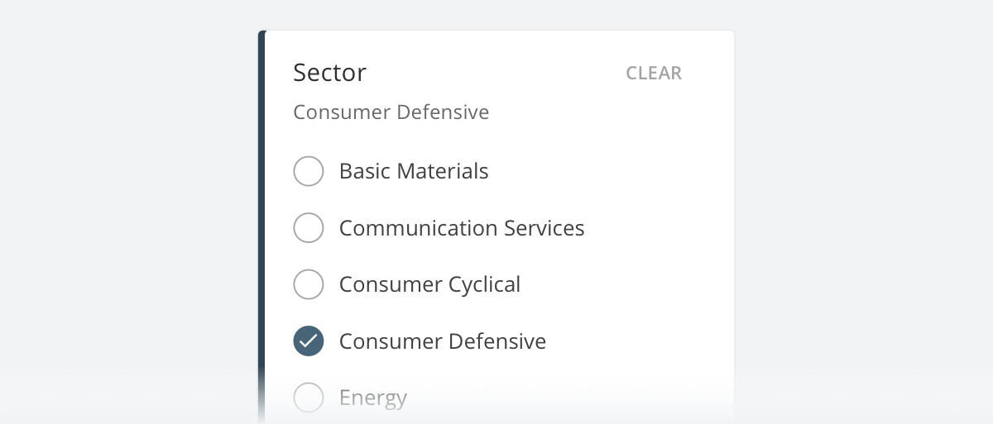Select the faded Energy radio button
This screenshot has height=424, width=993.
(x=309, y=398)
